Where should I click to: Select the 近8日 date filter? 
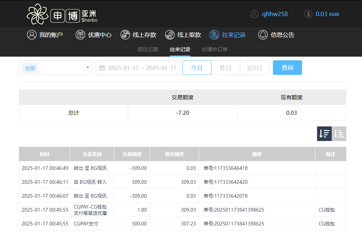(255, 68)
